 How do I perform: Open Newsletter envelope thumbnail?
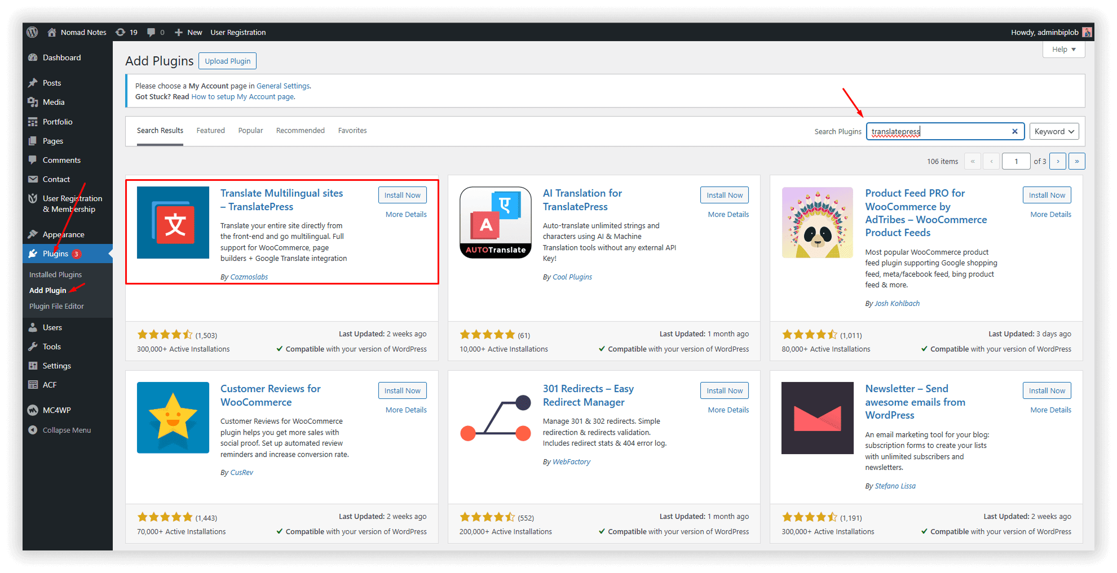(818, 417)
